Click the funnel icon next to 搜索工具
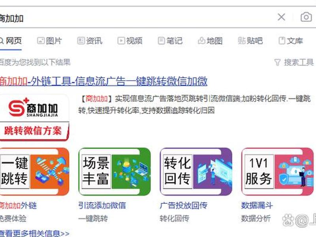 pyautogui.click(x=278, y=62)
